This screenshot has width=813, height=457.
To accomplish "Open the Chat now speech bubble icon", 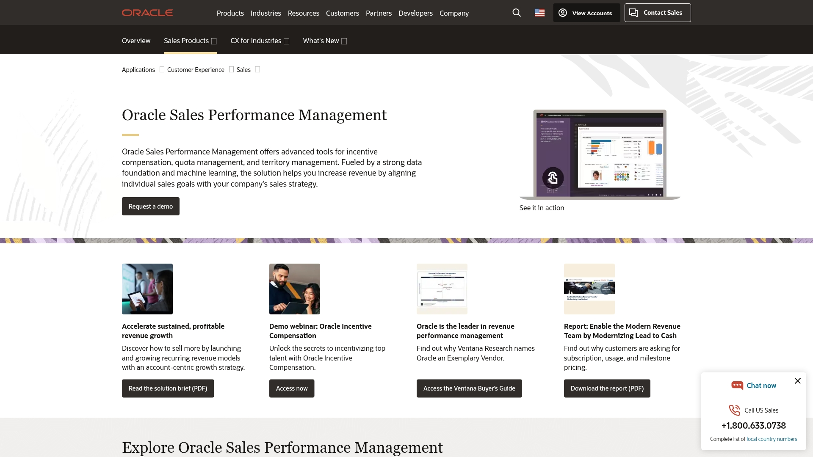I will click(x=738, y=385).
